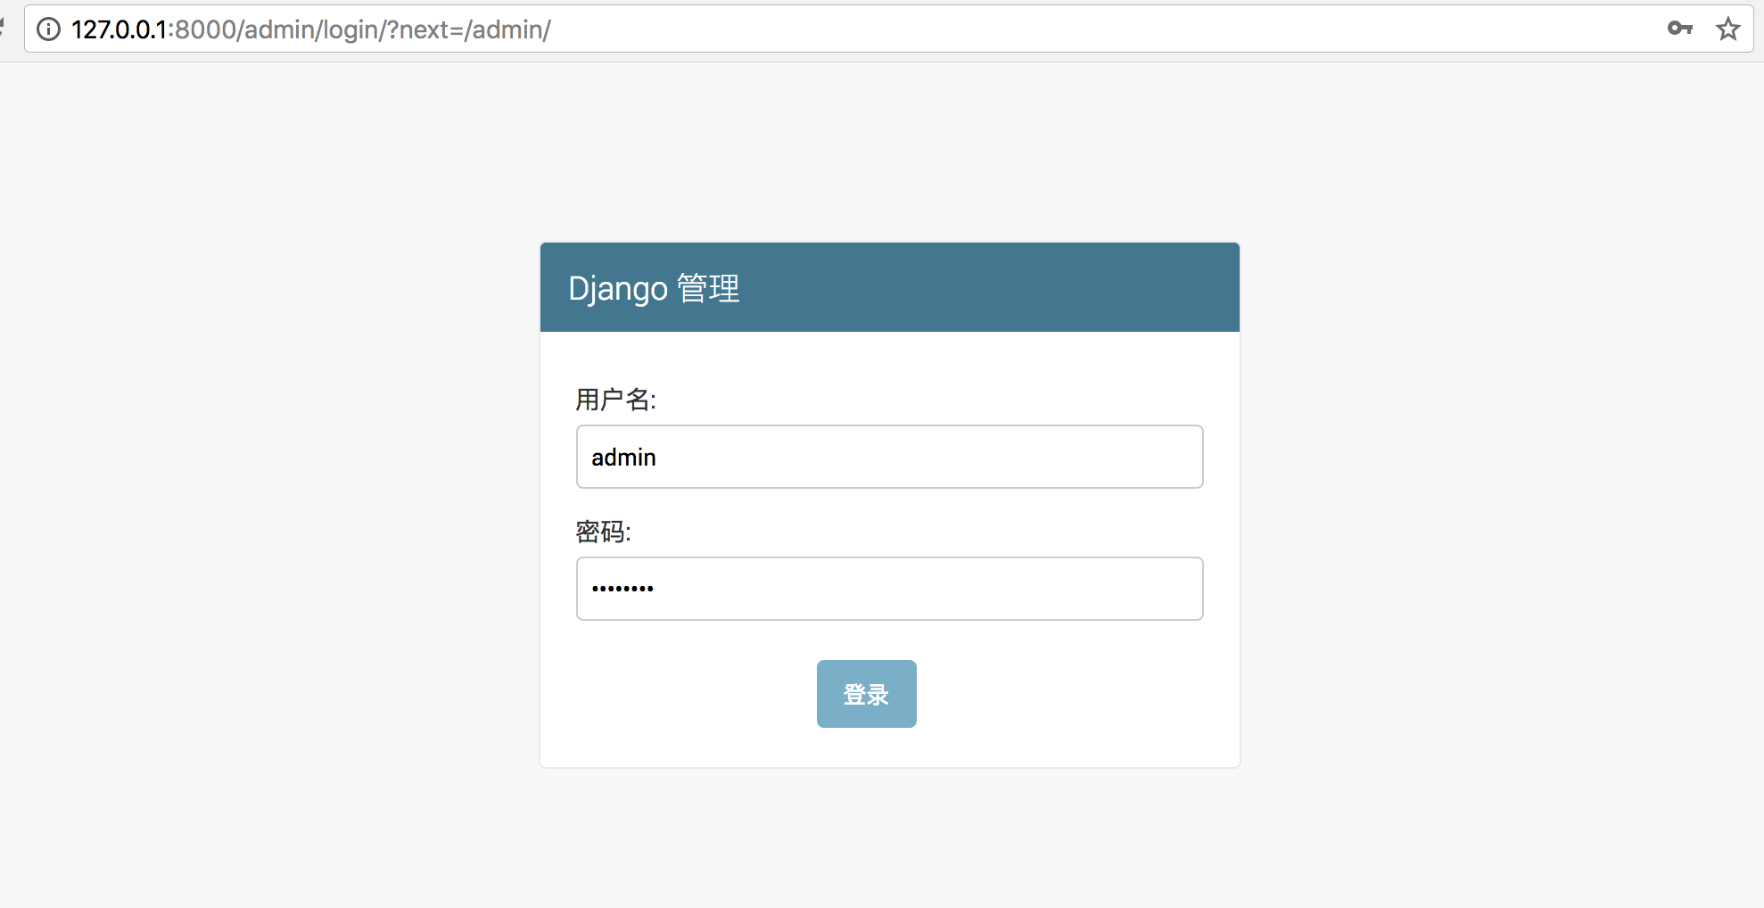Click the 密码 label text
The image size is (1764, 908).
click(x=603, y=532)
